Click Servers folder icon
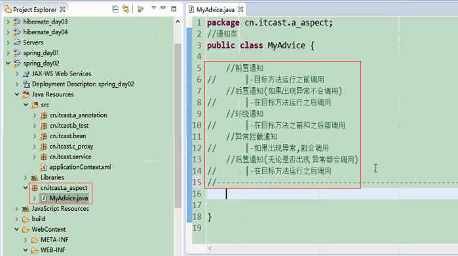 pyautogui.click(x=18, y=43)
